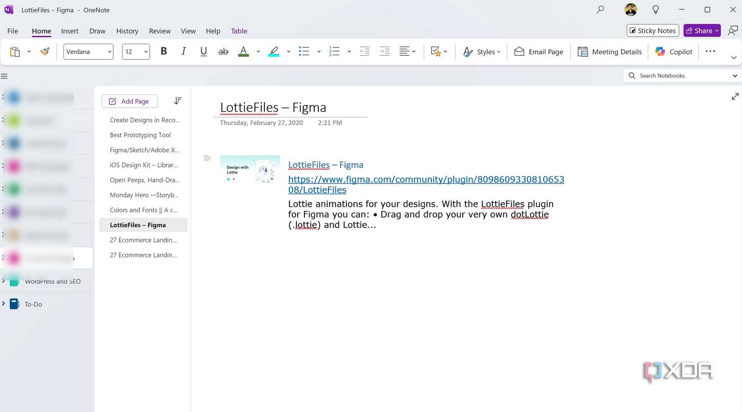Open the highlight color dropdown arrow
Viewport: 742px width, 412px height.
[288, 52]
